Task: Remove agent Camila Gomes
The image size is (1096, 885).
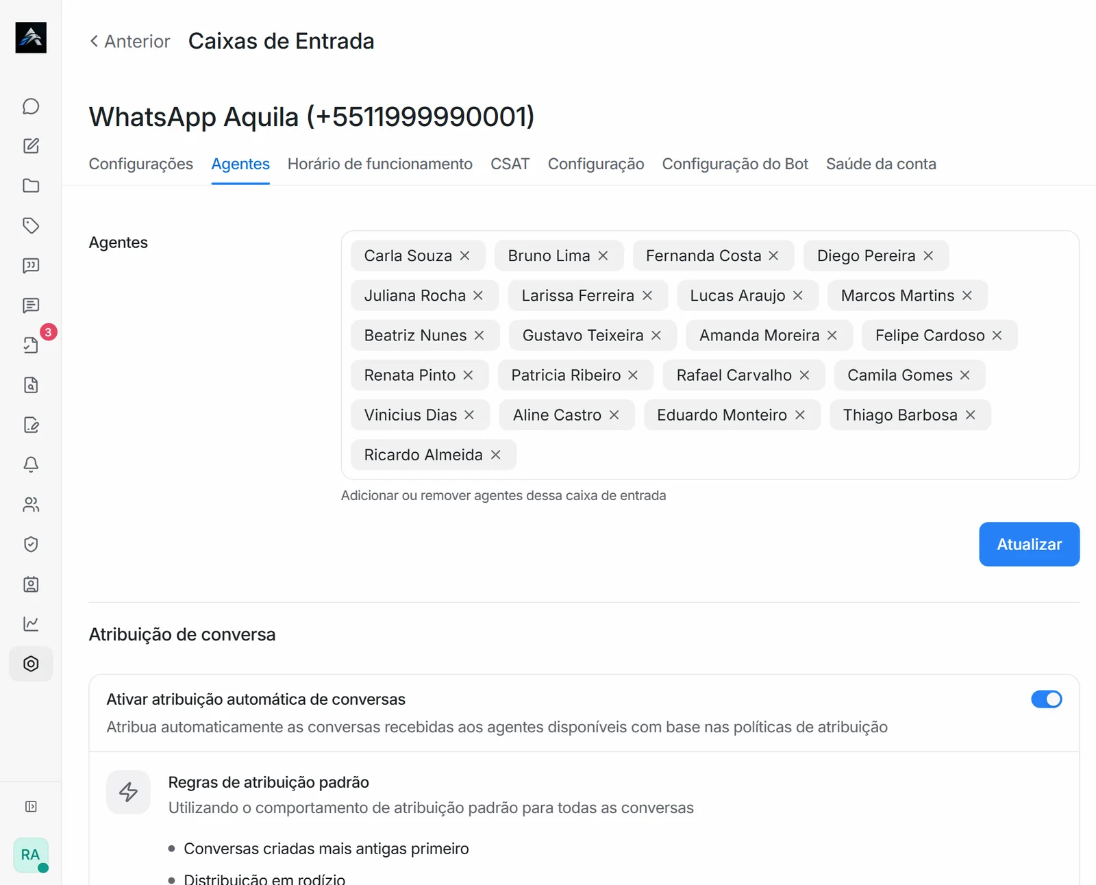Action: (964, 375)
